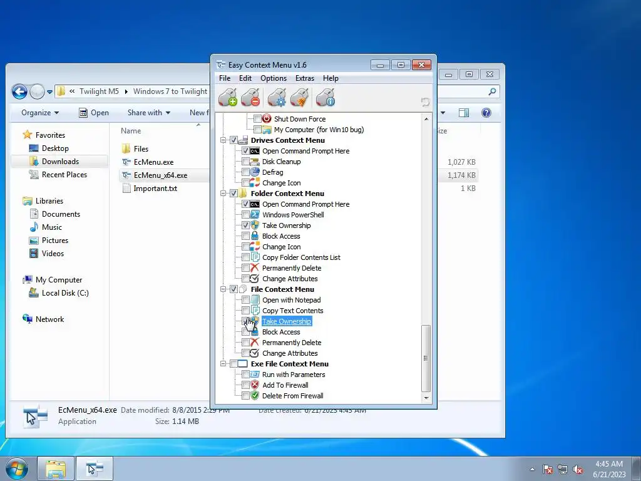Uncheck the Drives Context Menu group checkbox
The width and height of the screenshot is (641, 481).
pyautogui.click(x=234, y=140)
